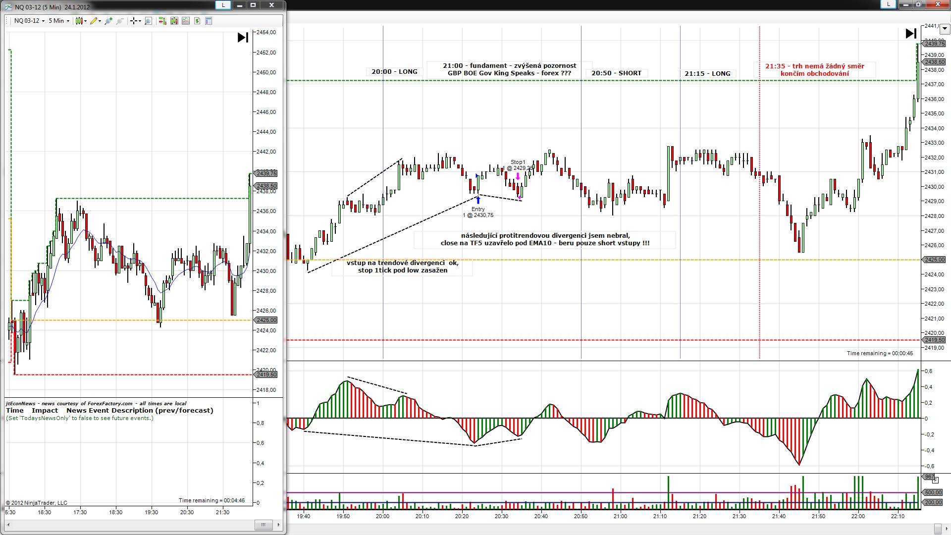Jump to latest bar in right chart
This screenshot has height=535, width=951.
pos(910,33)
